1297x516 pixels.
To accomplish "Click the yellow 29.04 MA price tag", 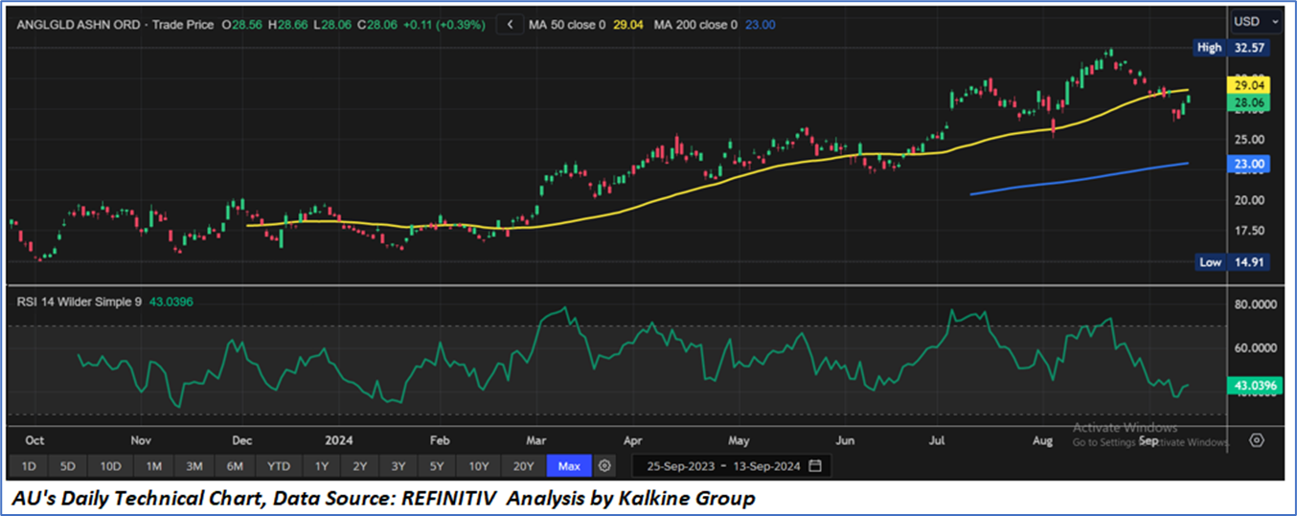I will click(1247, 85).
